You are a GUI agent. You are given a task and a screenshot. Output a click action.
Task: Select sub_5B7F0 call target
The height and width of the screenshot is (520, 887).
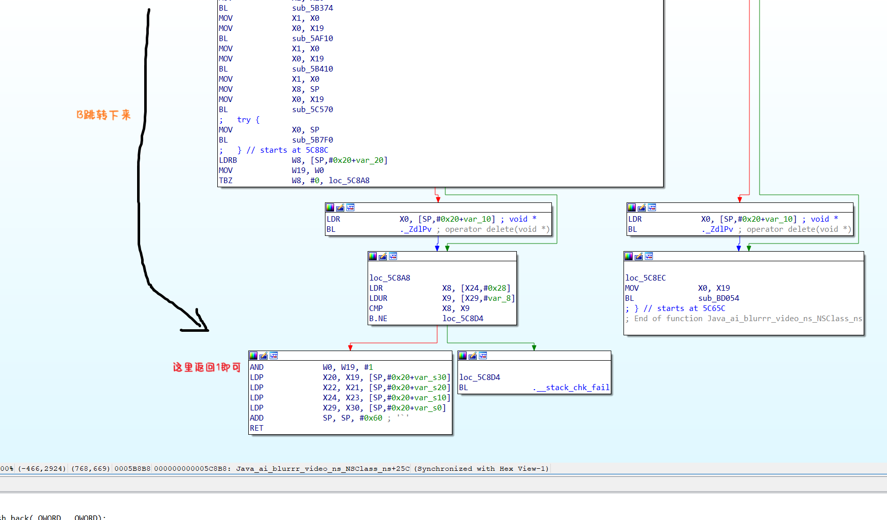pos(312,140)
